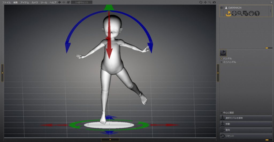274x142 pixels.
Task: Click the リセット button
Action: 246,136
